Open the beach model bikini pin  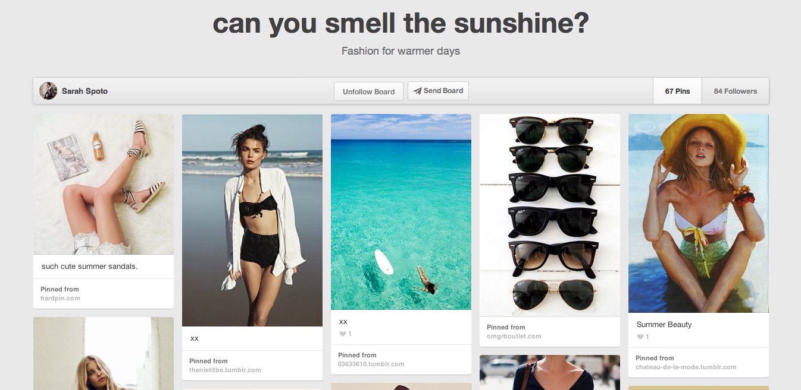[252, 220]
